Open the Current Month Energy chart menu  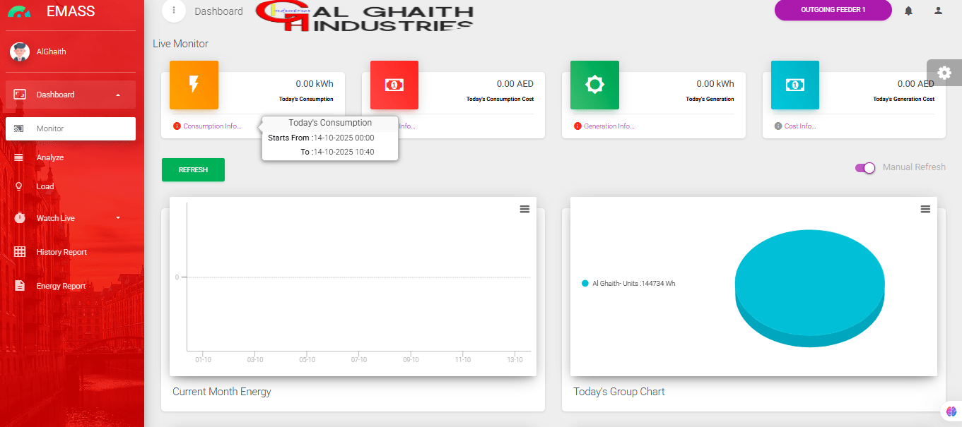[524, 209]
